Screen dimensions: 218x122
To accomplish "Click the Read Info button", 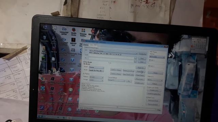I will coord(141,68).
